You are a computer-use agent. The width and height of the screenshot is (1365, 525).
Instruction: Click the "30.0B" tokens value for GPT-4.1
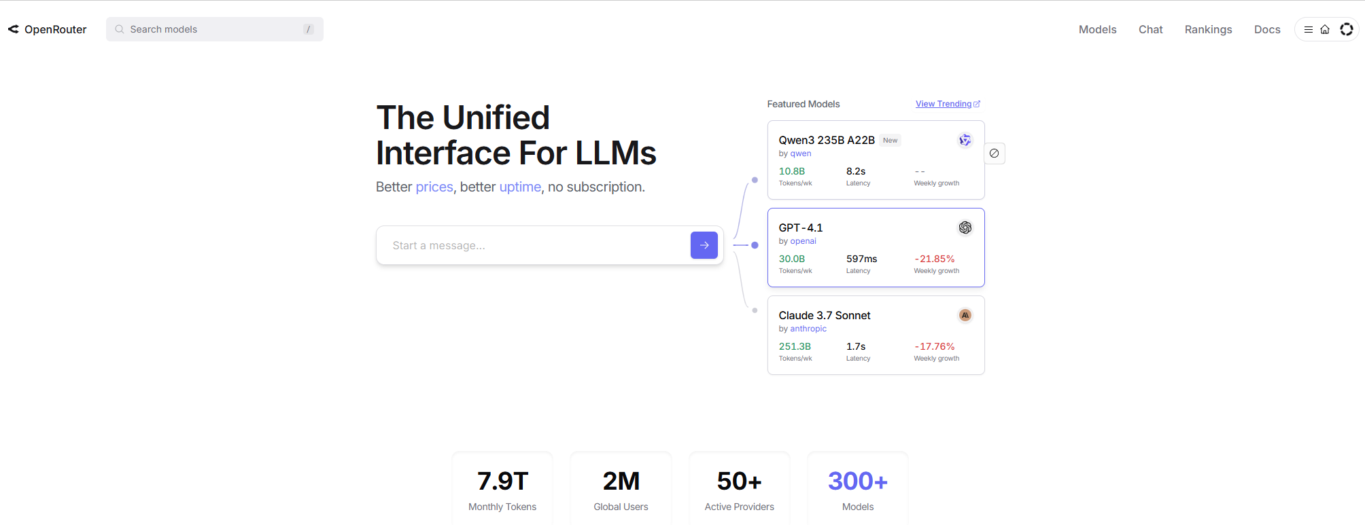(792, 259)
